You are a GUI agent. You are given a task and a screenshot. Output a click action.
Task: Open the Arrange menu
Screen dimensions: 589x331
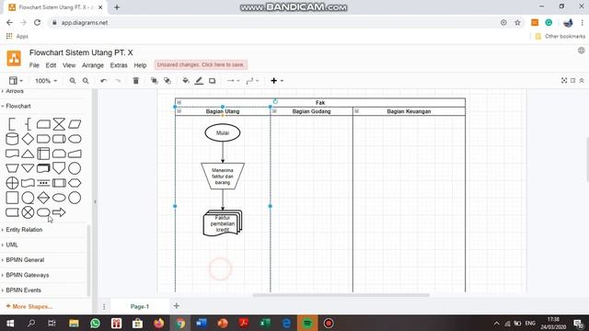pos(93,65)
